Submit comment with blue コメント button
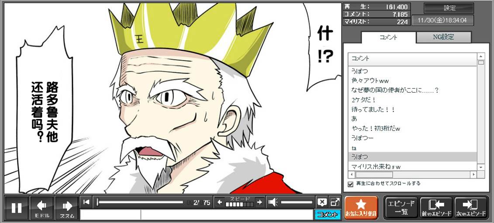Image resolution: width=494 pixels, height=223 pixels. click(x=326, y=215)
